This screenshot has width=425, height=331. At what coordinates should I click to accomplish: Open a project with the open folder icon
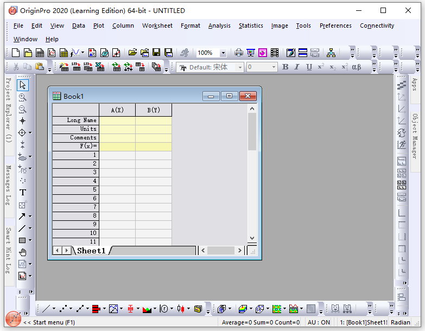point(132,53)
